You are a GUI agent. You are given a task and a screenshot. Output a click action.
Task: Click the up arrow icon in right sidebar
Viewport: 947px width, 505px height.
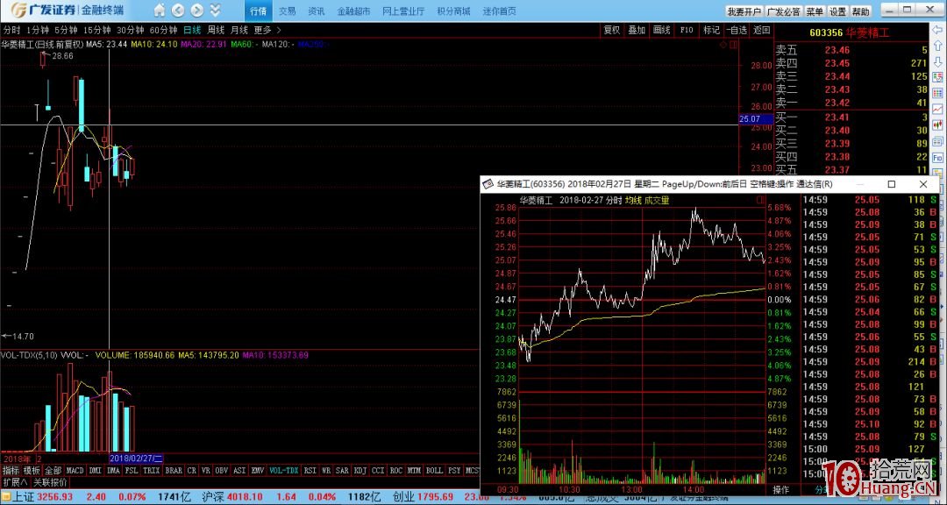point(937,46)
